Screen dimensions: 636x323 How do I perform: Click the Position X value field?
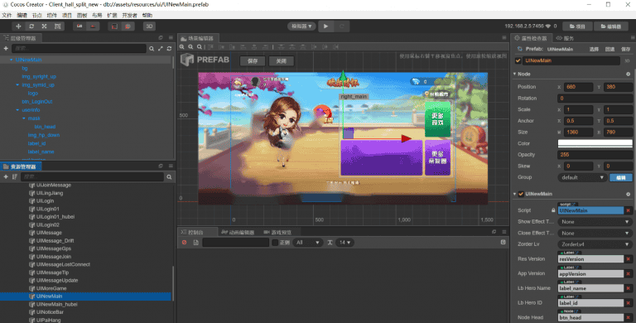pyautogui.click(x=578, y=87)
